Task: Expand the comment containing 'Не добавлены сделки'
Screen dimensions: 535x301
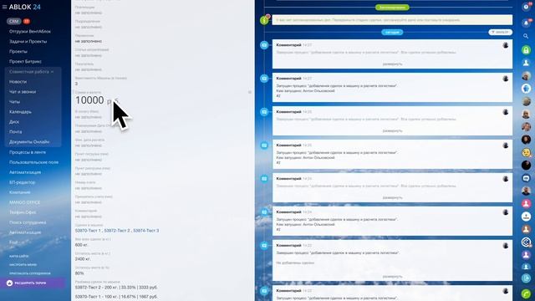Action: pyautogui.click(x=392, y=277)
